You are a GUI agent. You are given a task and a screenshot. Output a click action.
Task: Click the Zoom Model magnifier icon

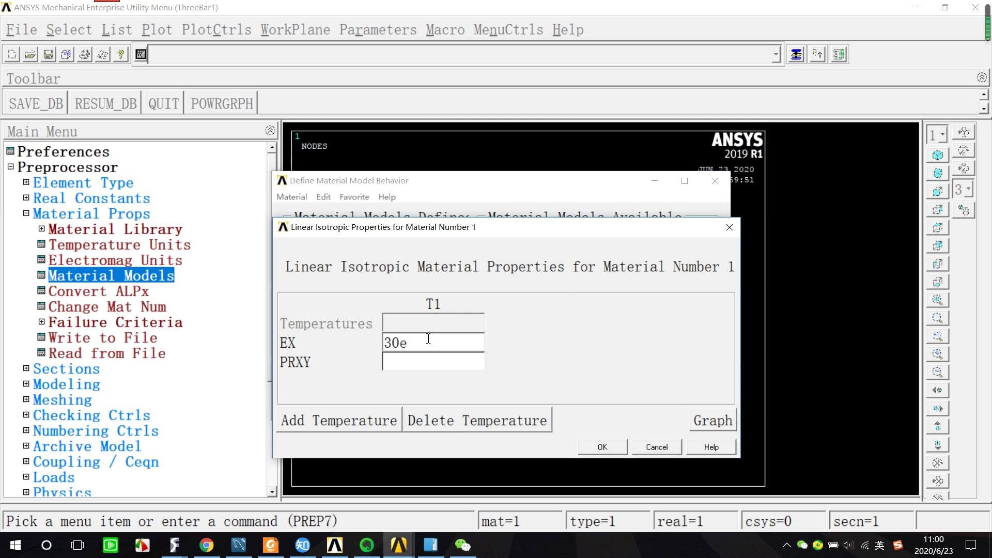[938, 318]
